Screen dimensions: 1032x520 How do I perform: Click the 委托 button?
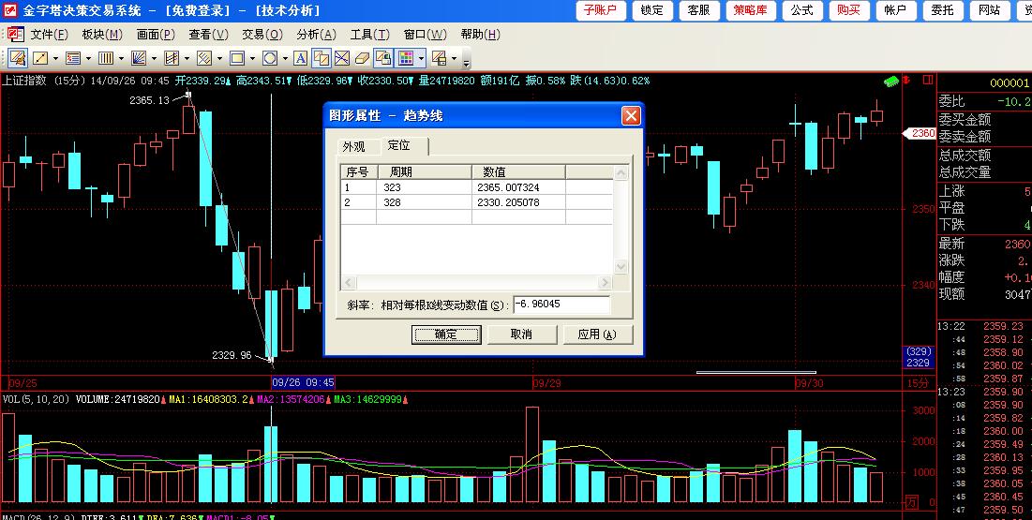pyautogui.click(x=943, y=10)
